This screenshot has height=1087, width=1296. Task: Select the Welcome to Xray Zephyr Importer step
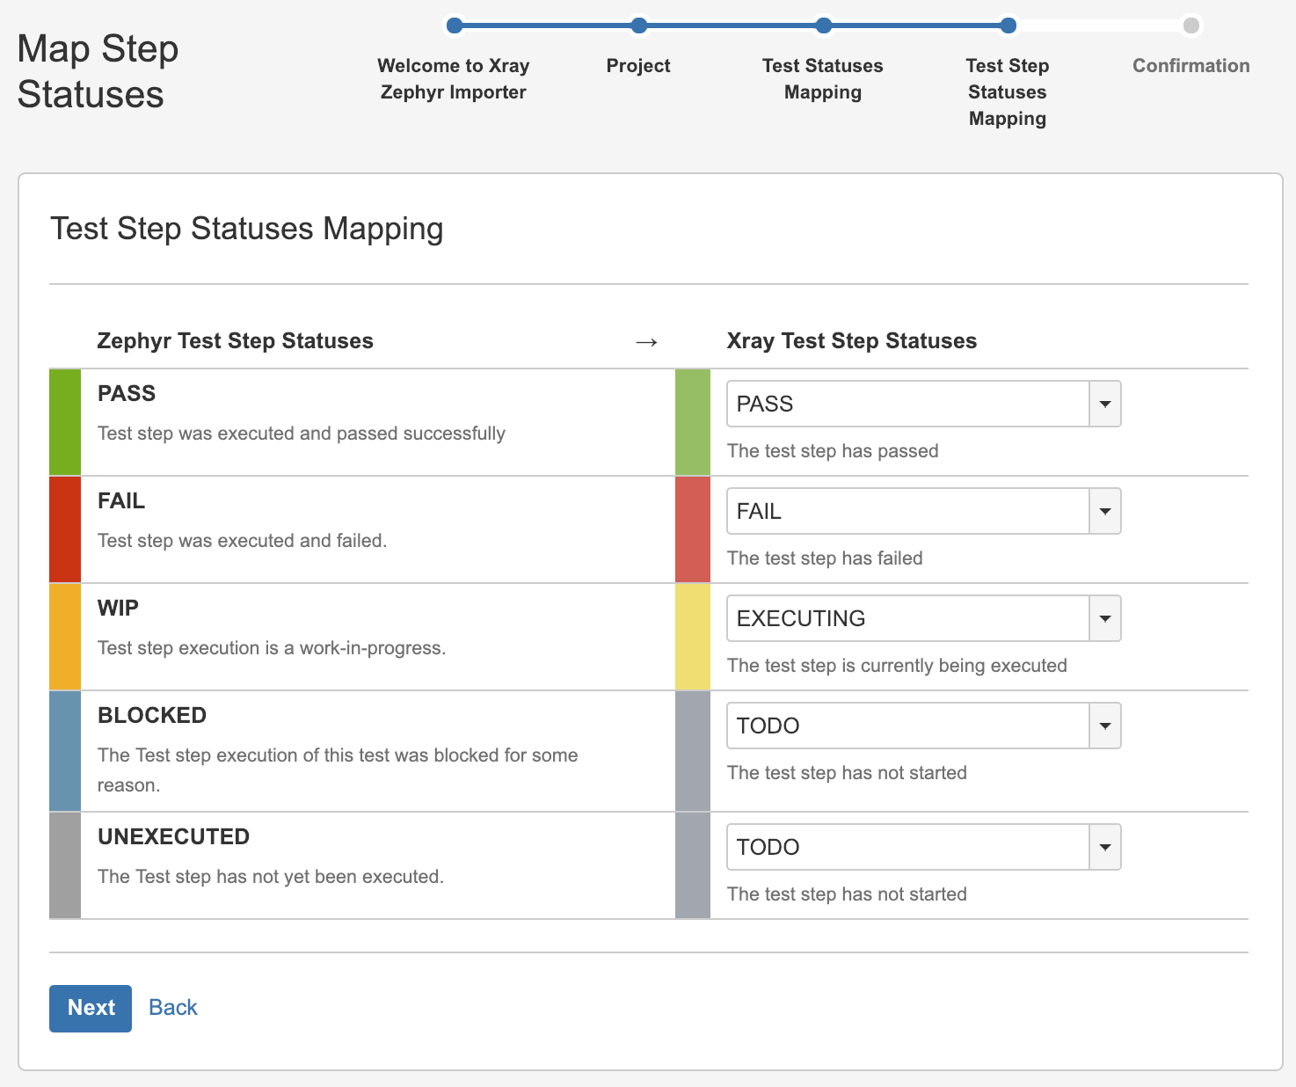tap(454, 78)
